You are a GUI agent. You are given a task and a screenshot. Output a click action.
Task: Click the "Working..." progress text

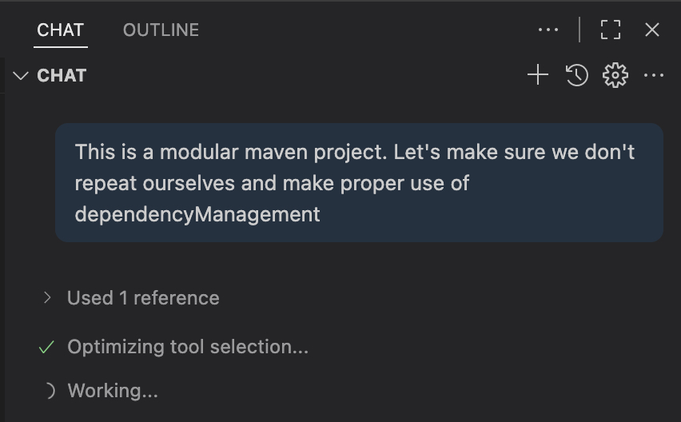[x=113, y=391]
